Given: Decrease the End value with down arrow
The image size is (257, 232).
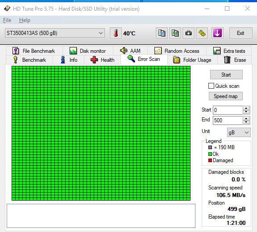Looking at the screenshot, I should pyautogui.click(x=246, y=122).
